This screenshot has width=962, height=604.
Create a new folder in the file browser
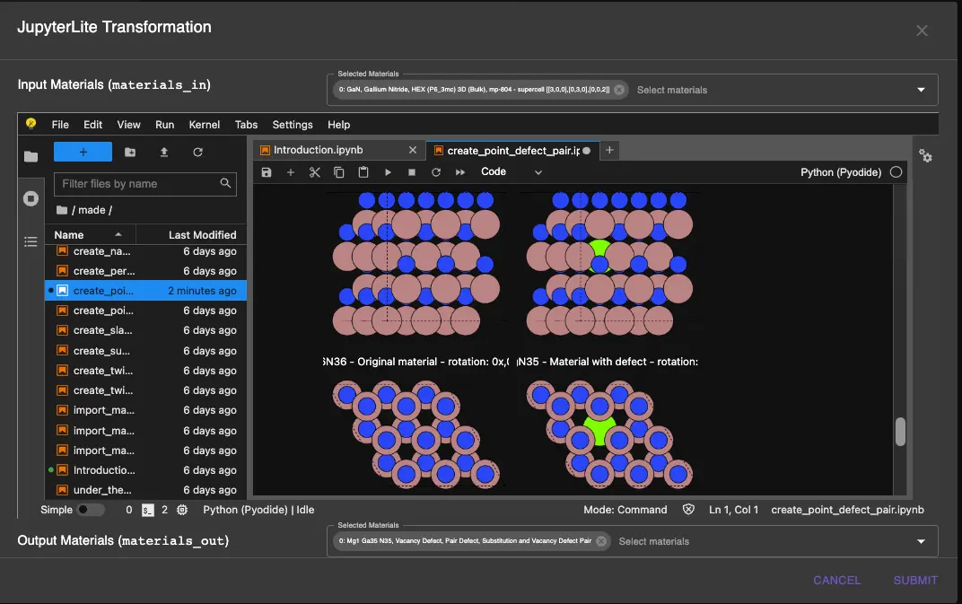pyautogui.click(x=130, y=153)
